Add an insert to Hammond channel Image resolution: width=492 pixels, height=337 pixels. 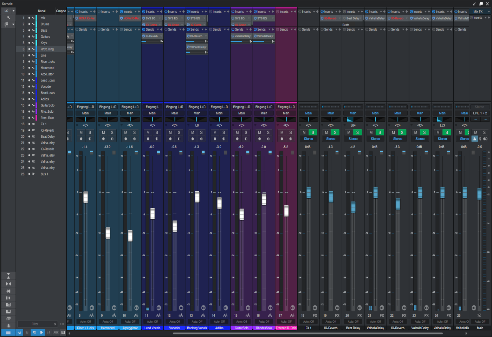coord(117,12)
